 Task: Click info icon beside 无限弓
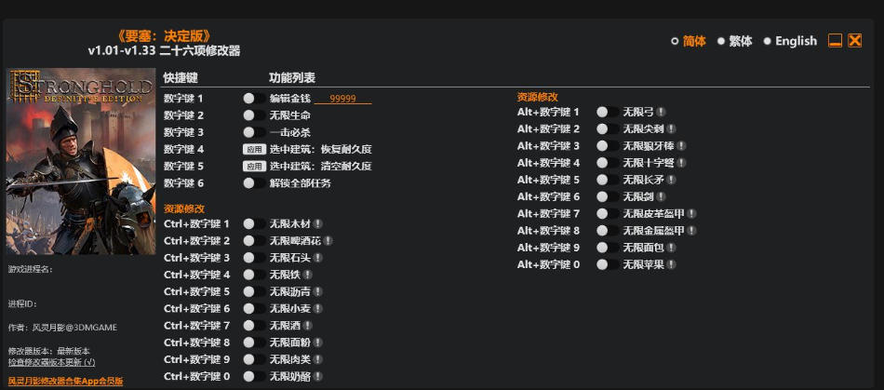click(x=661, y=112)
